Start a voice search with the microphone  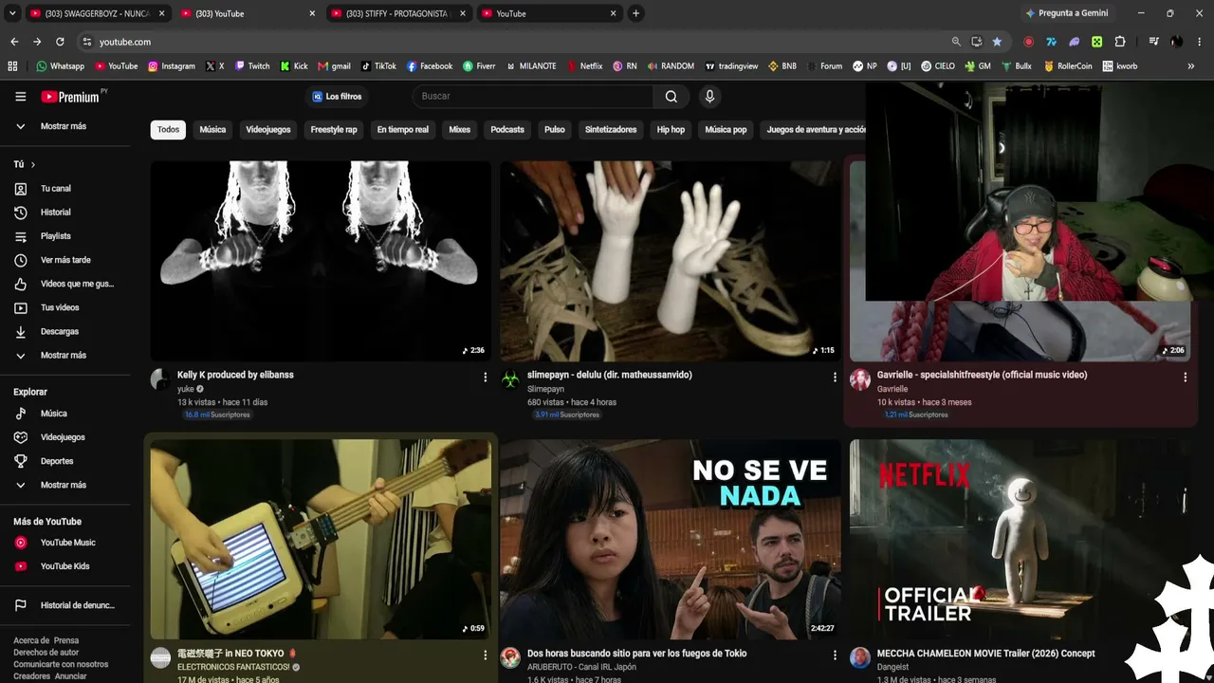coord(709,96)
